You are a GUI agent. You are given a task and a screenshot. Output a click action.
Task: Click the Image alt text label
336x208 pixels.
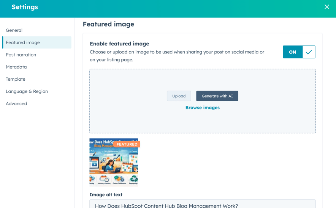106,195
